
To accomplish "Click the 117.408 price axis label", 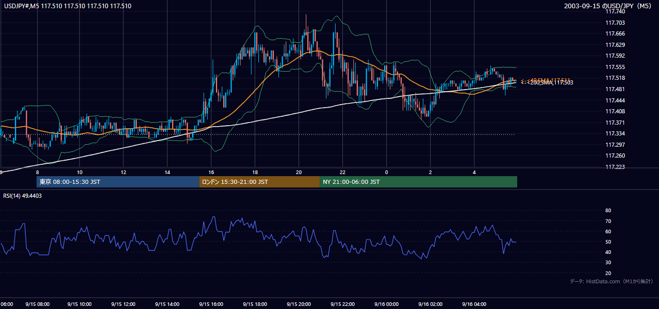I will (x=615, y=111).
